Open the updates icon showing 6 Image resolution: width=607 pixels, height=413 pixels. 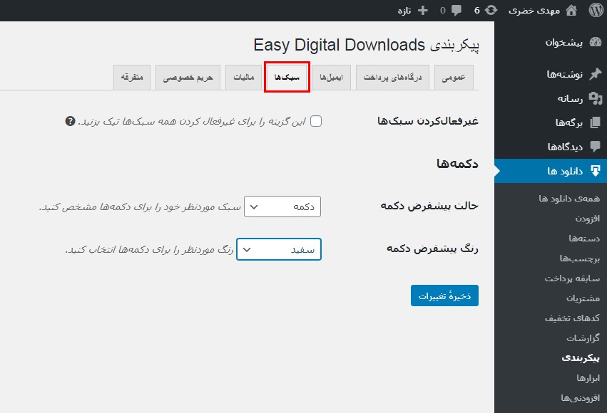click(491, 11)
